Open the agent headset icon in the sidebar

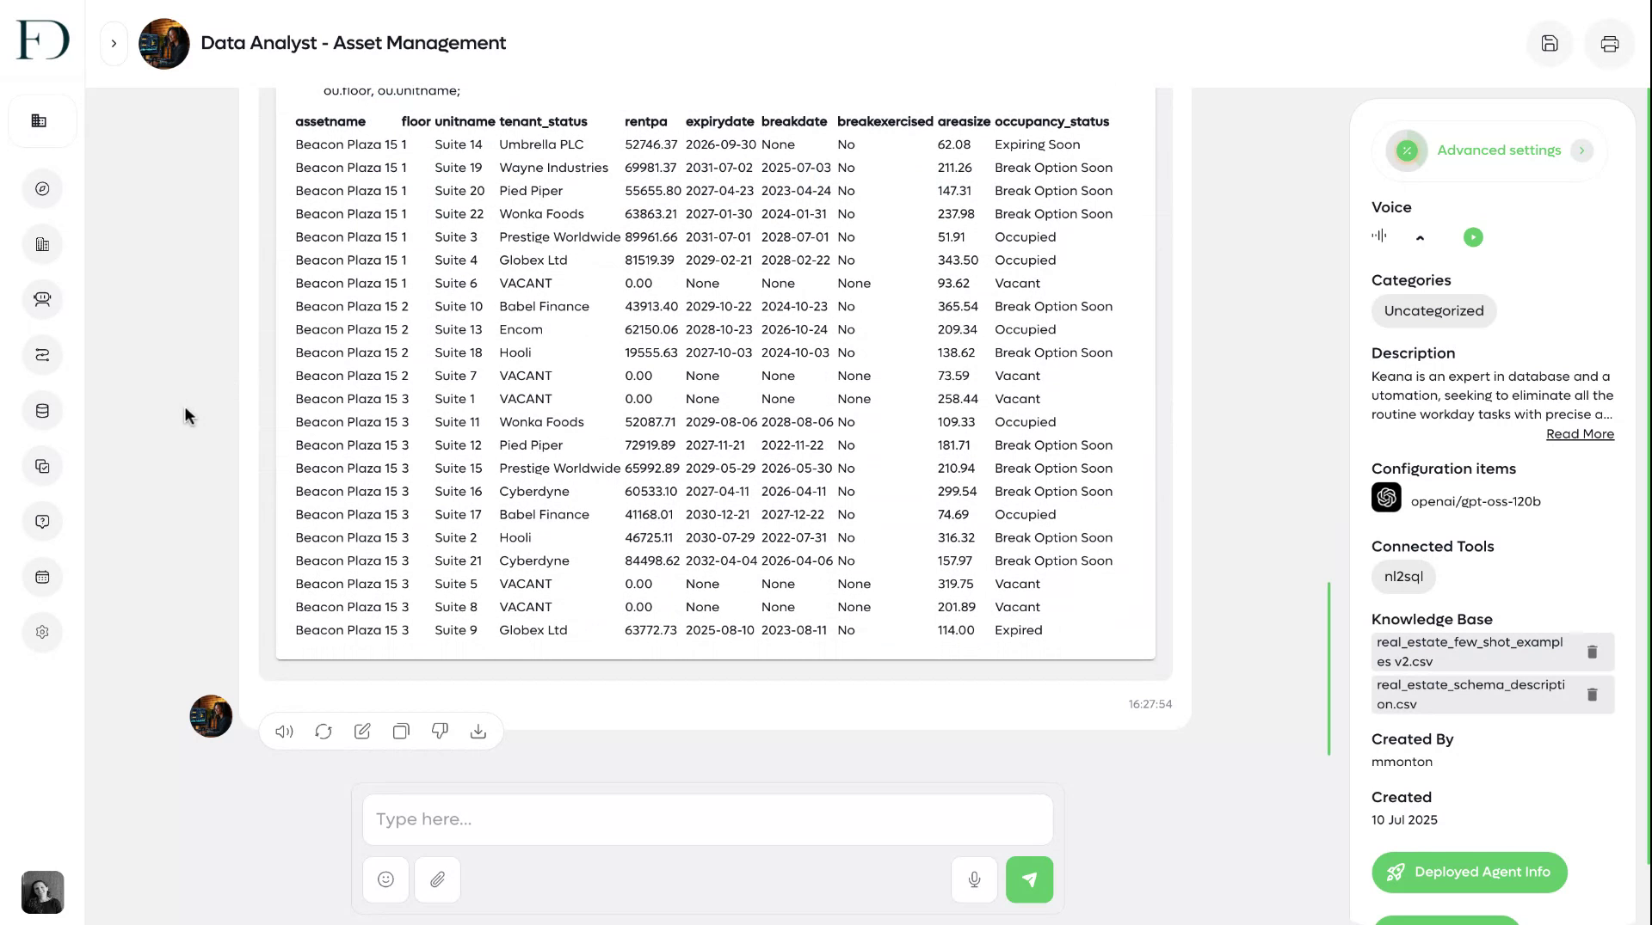click(42, 300)
